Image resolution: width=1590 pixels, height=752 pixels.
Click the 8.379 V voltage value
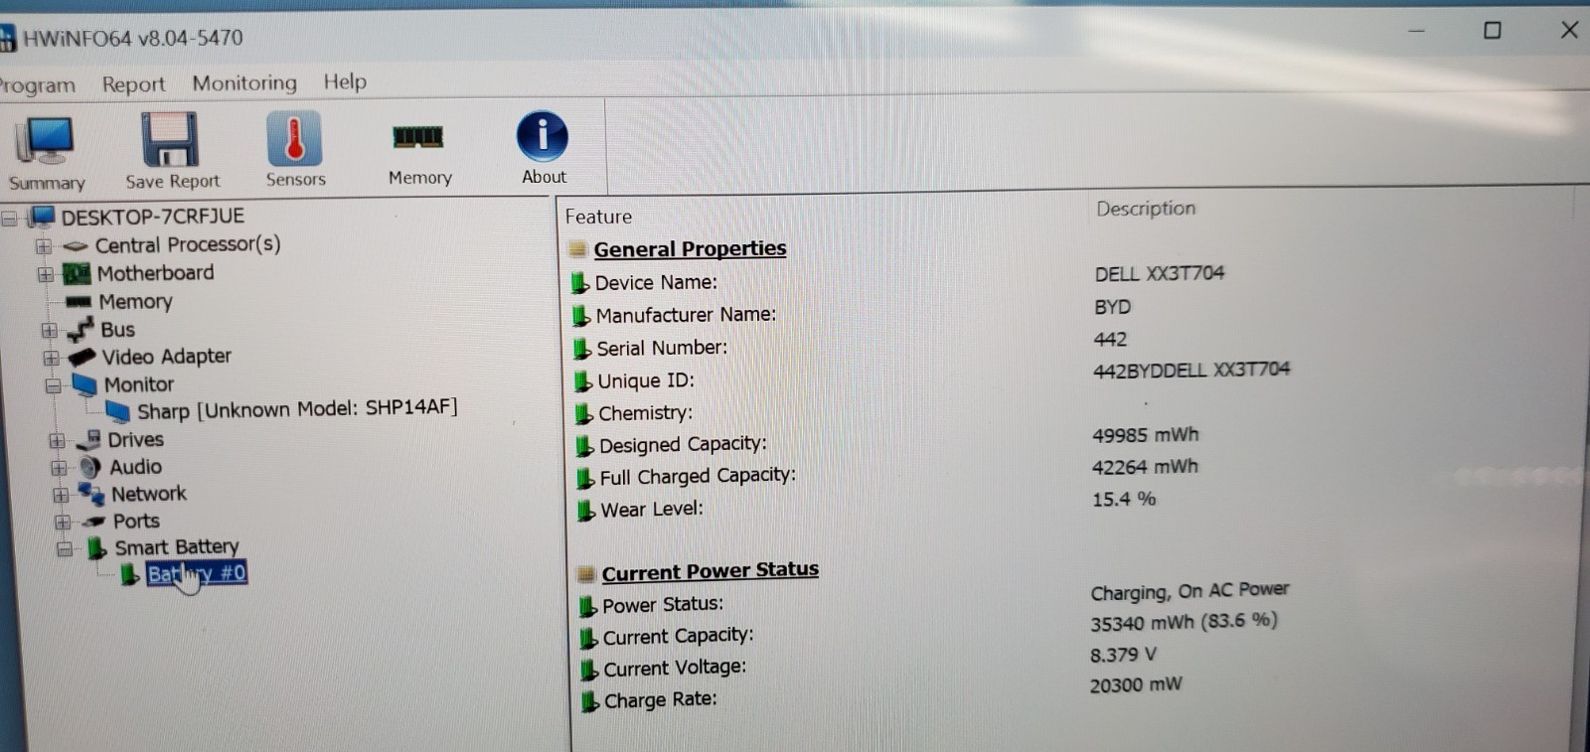click(1123, 656)
